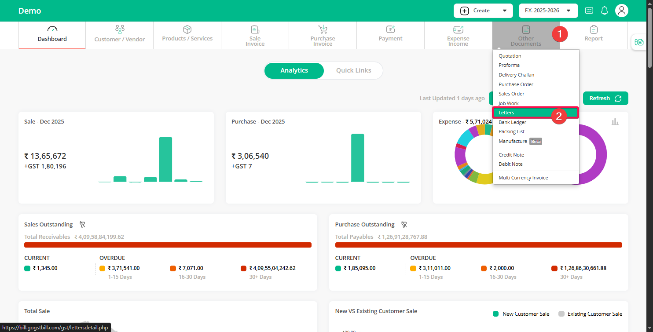Click the filter icon beside Sales Outstanding
The height and width of the screenshot is (332, 653).
point(82,225)
